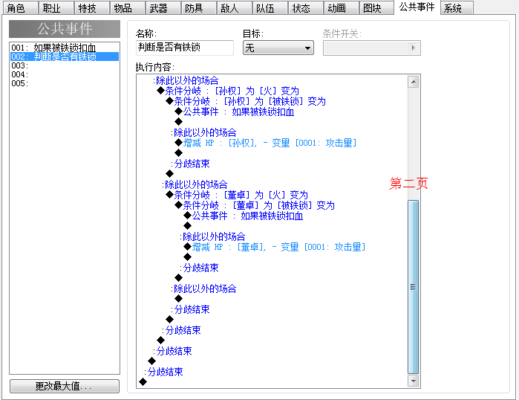The height and width of the screenshot is (400, 519).
Task: Click the command list scrollbar thumb
Action: pos(413,287)
